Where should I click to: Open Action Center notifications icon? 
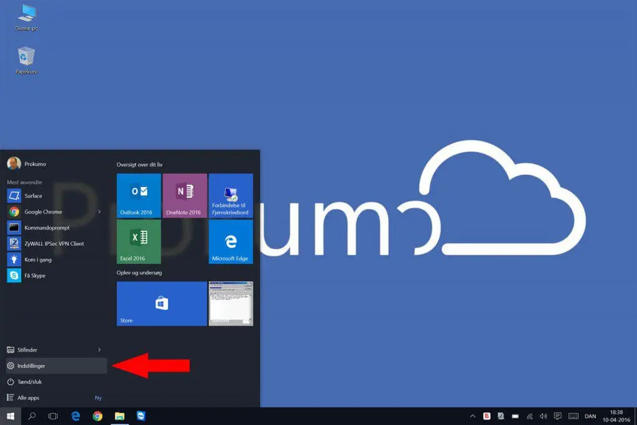pyautogui.click(x=558, y=416)
